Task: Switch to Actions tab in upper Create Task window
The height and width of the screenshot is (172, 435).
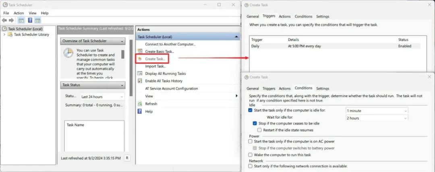Action: 285,16
